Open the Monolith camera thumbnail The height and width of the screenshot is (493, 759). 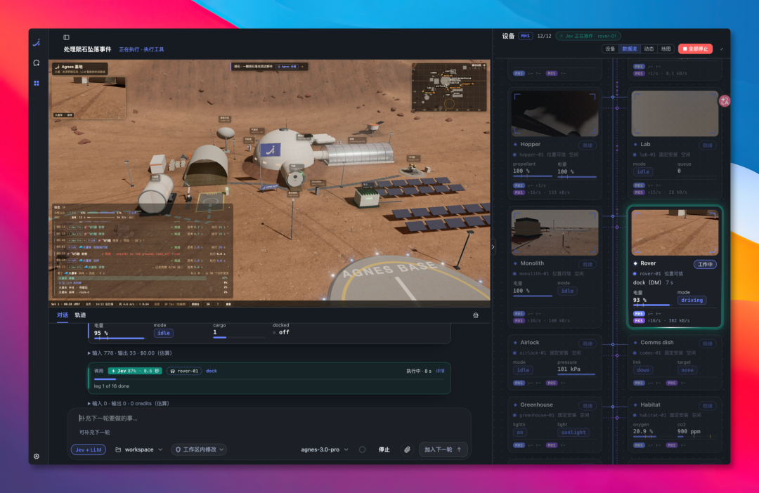[554, 232]
